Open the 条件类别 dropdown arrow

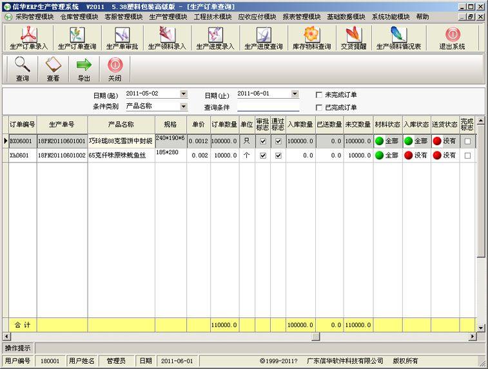[184, 106]
